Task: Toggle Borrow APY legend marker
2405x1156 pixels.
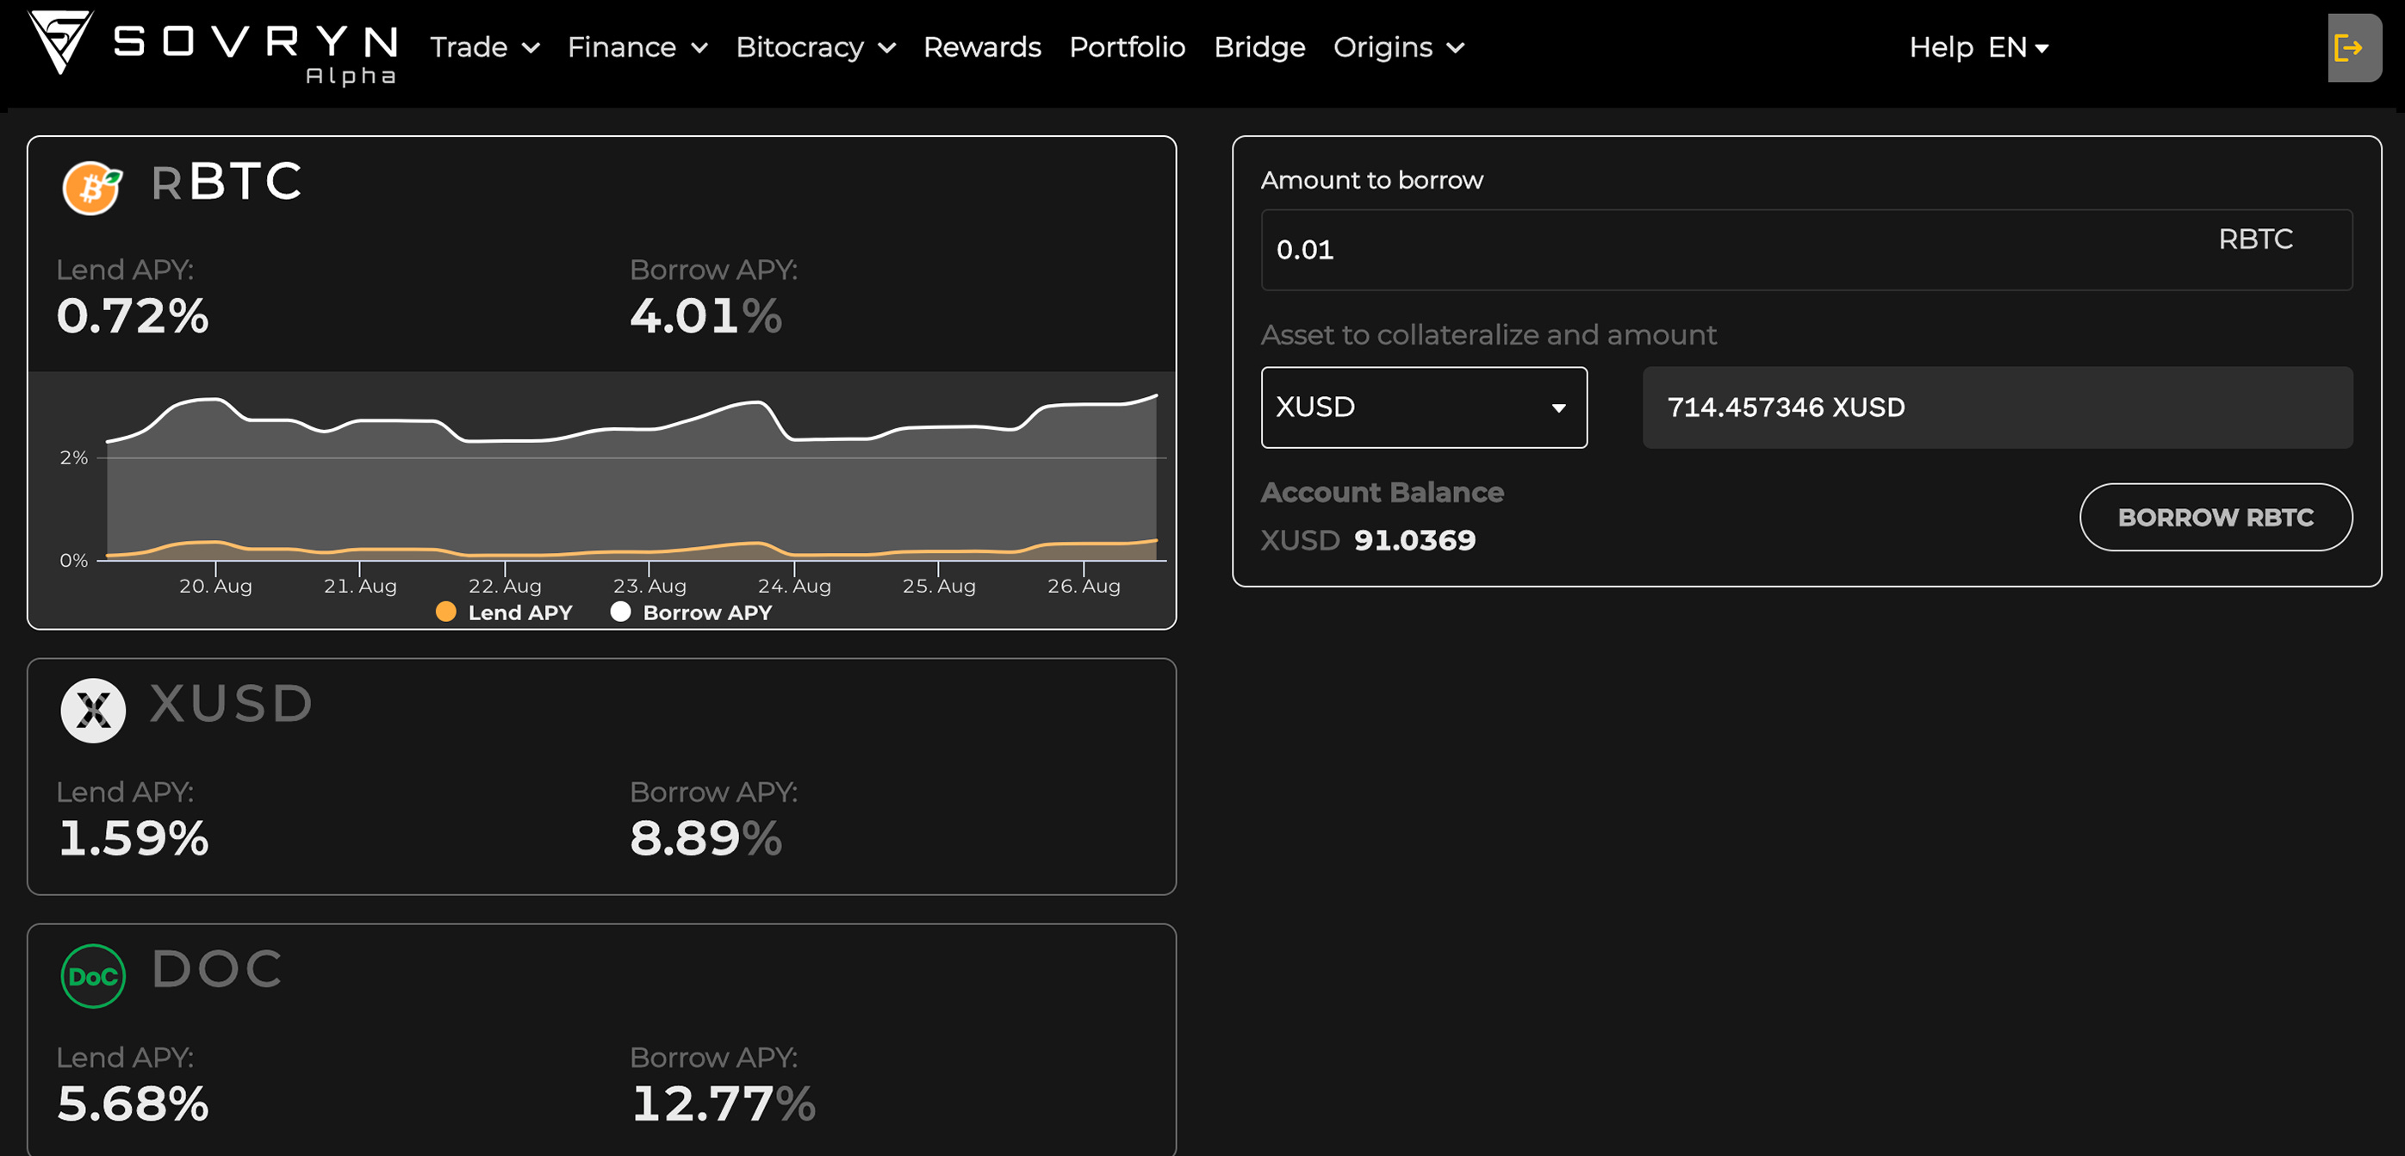Action: click(x=621, y=612)
